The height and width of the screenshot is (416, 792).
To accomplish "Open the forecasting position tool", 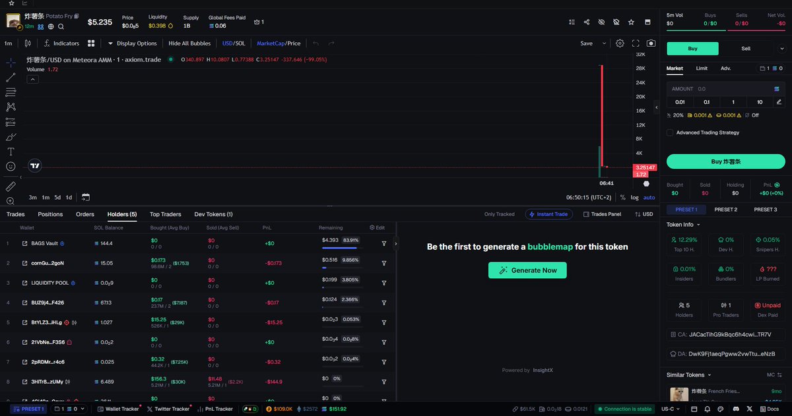I will (x=11, y=122).
